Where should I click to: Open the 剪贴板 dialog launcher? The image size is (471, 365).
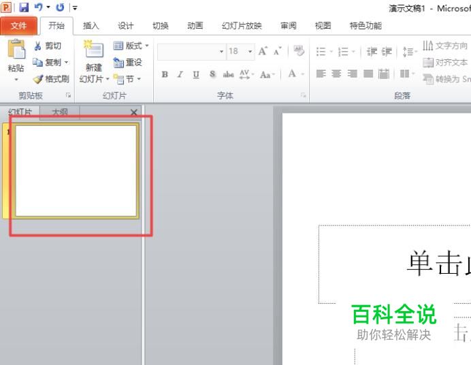(x=68, y=95)
